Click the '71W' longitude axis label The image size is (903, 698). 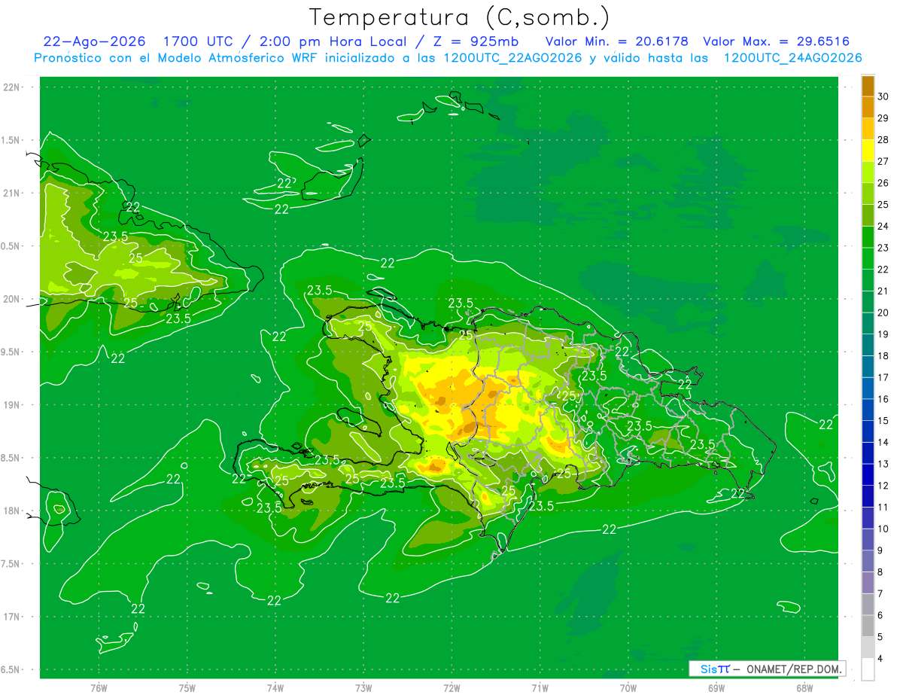click(540, 687)
